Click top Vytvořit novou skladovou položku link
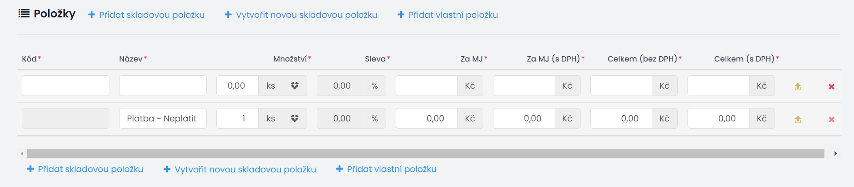 point(301,15)
